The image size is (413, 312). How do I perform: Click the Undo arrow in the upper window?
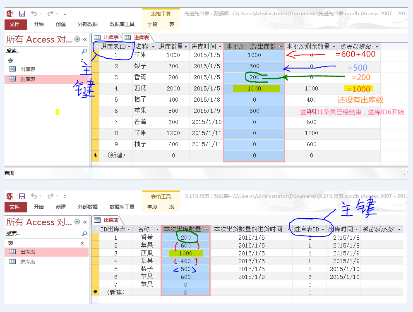(34, 14)
